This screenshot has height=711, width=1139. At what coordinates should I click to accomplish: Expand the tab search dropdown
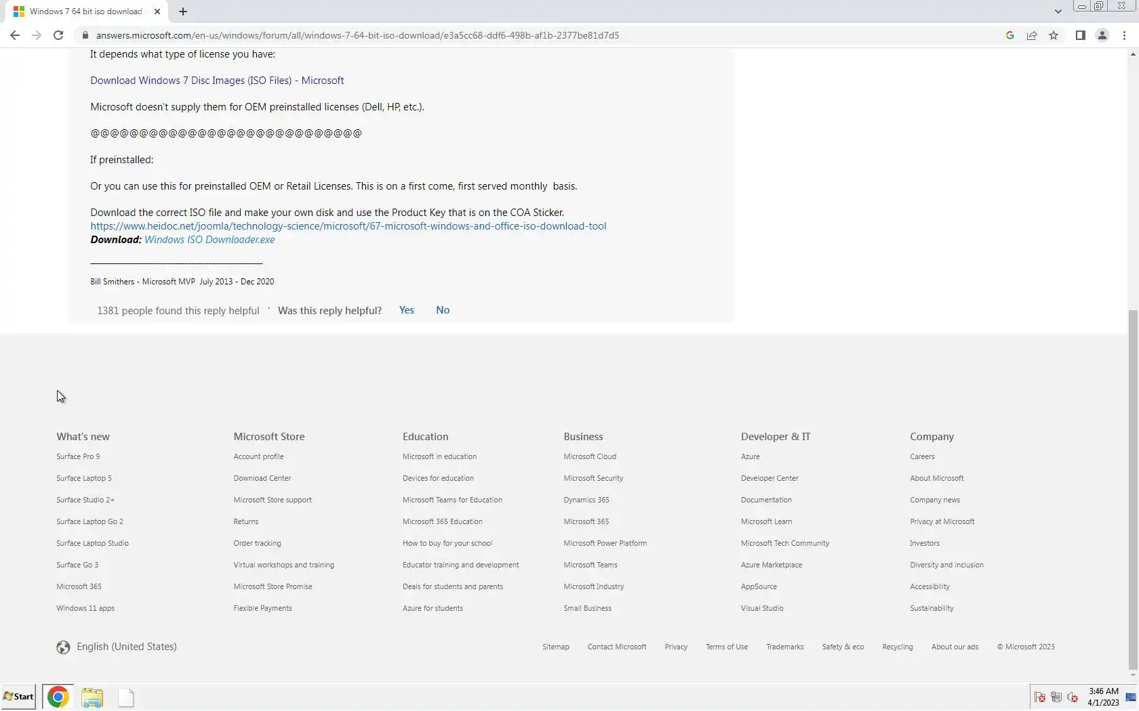[1058, 12]
